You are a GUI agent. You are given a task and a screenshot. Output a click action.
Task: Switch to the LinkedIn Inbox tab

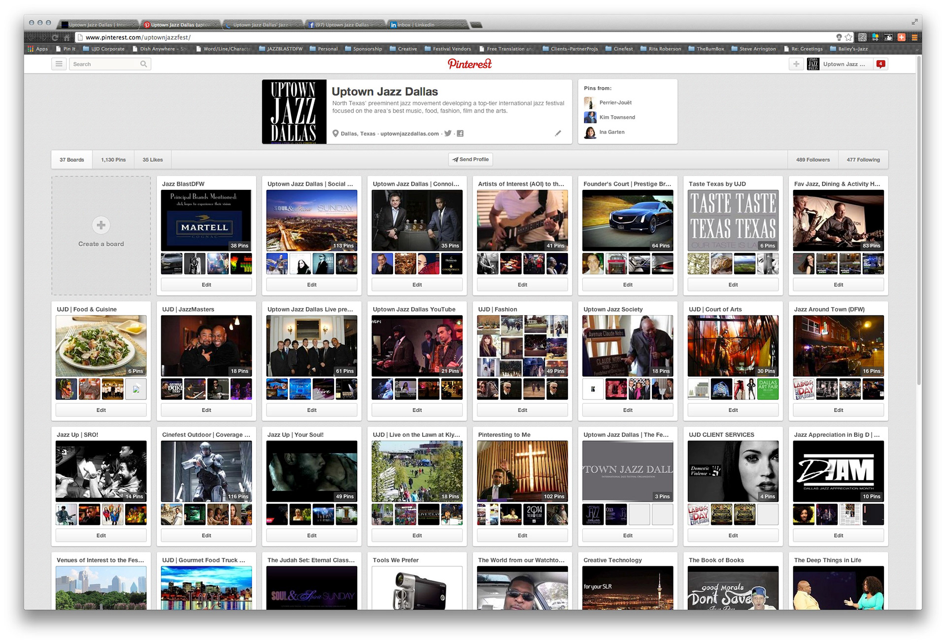(426, 25)
